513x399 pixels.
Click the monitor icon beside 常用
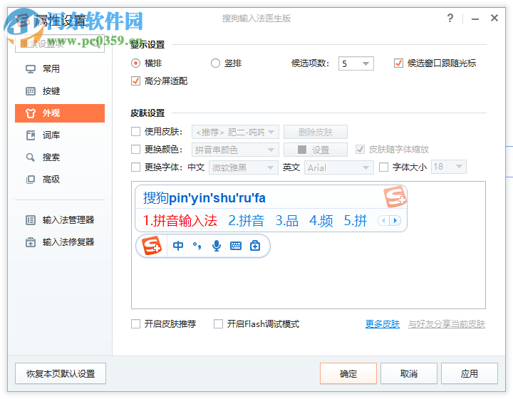tap(31, 69)
